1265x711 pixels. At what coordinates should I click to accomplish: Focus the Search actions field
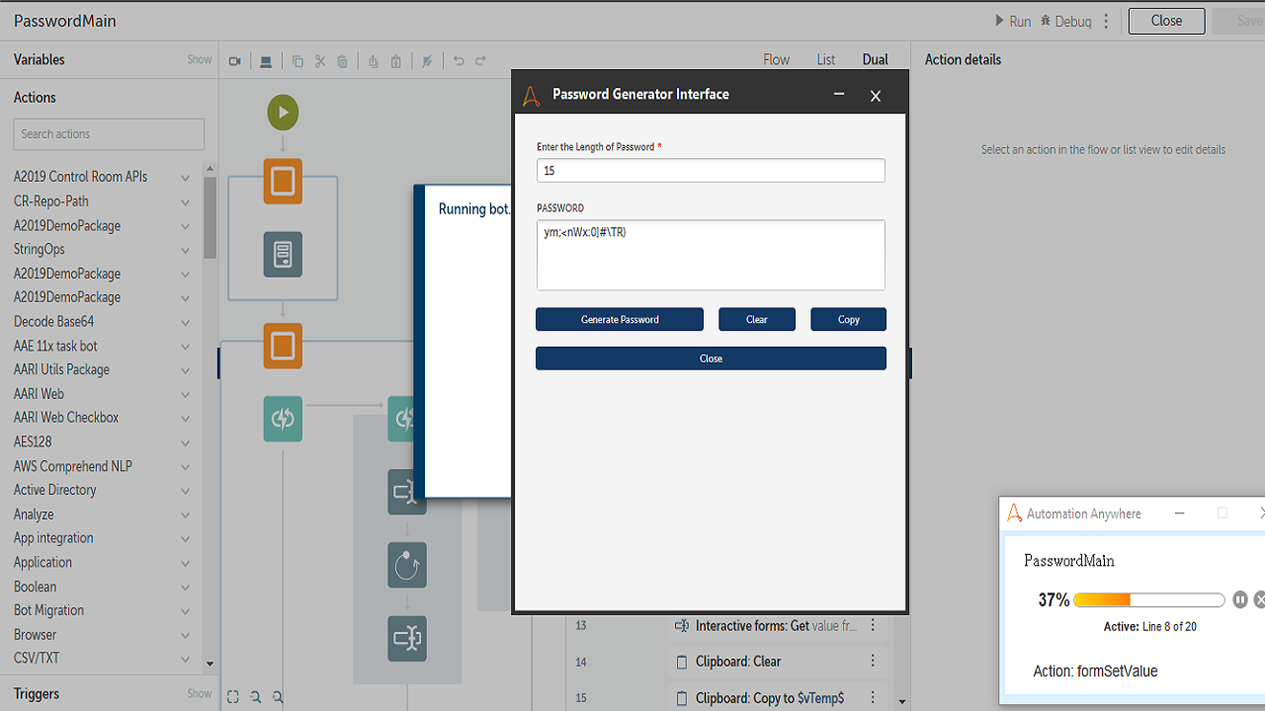tap(109, 134)
